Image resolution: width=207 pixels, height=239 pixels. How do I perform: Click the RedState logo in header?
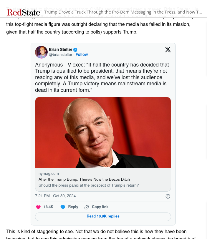click(24, 12)
